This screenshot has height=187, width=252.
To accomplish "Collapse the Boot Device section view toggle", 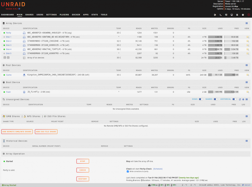I will (246, 82).
